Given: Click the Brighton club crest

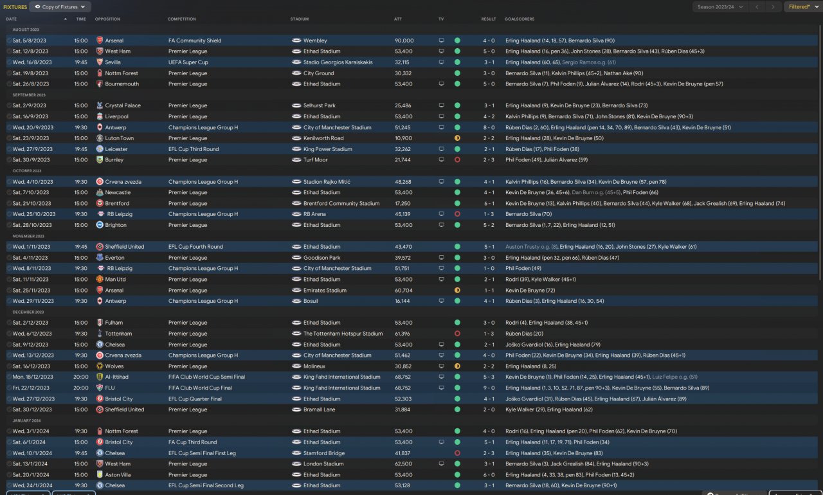Looking at the screenshot, I should tap(100, 225).
